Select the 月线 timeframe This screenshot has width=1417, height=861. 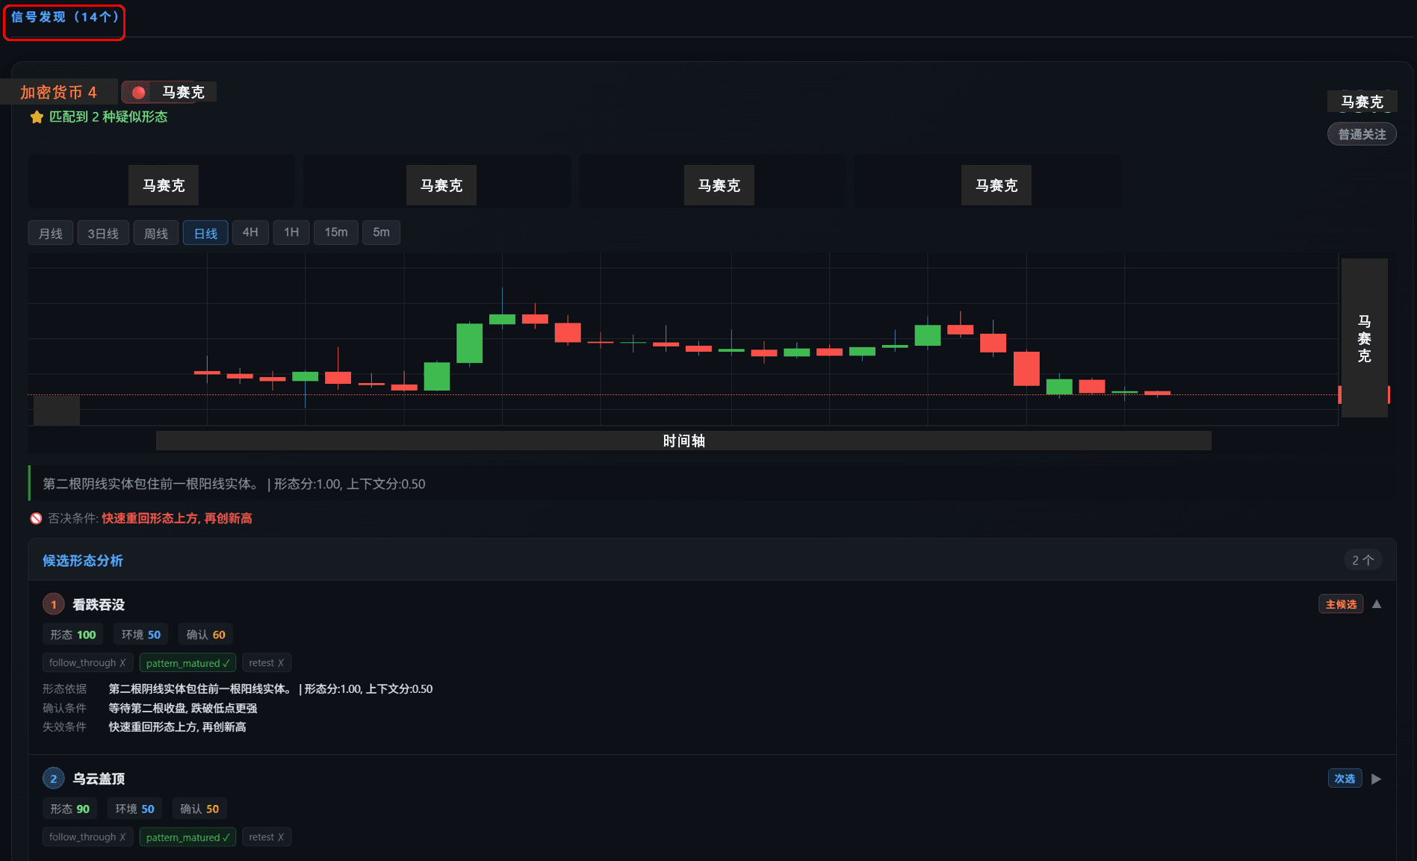click(x=50, y=233)
